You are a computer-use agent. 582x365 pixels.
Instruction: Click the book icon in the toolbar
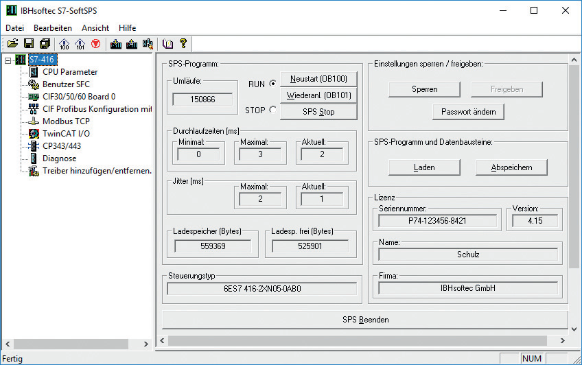tap(167, 44)
